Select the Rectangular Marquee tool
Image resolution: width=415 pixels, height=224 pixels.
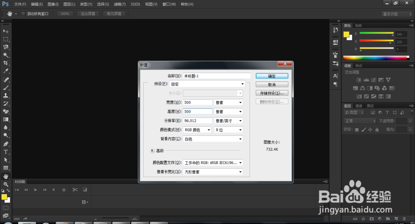(x=5, y=39)
